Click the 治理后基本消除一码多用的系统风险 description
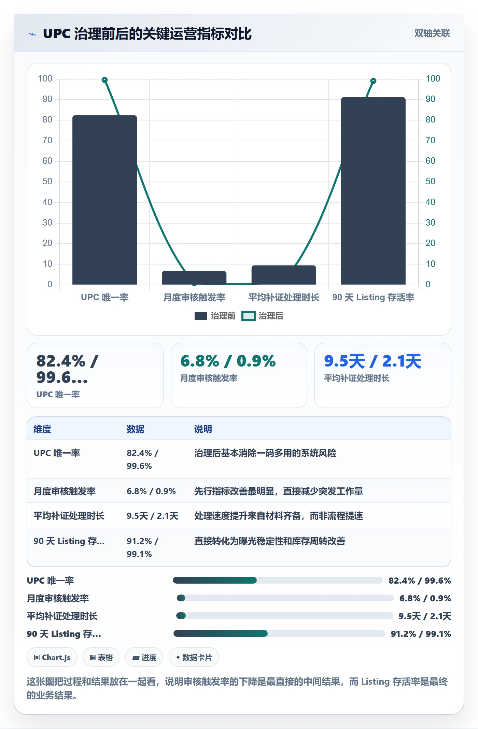Image resolution: width=478 pixels, height=729 pixels. 265,453
